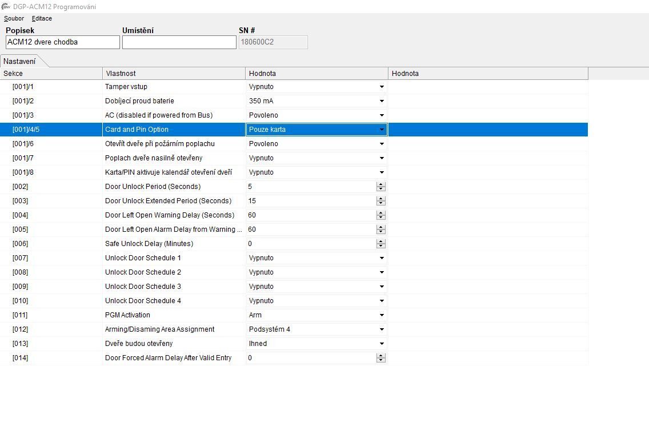Image resolution: width=649 pixels, height=447 pixels.
Task: Expand the Tamper vstup dropdown
Action: click(x=382, y=87)
